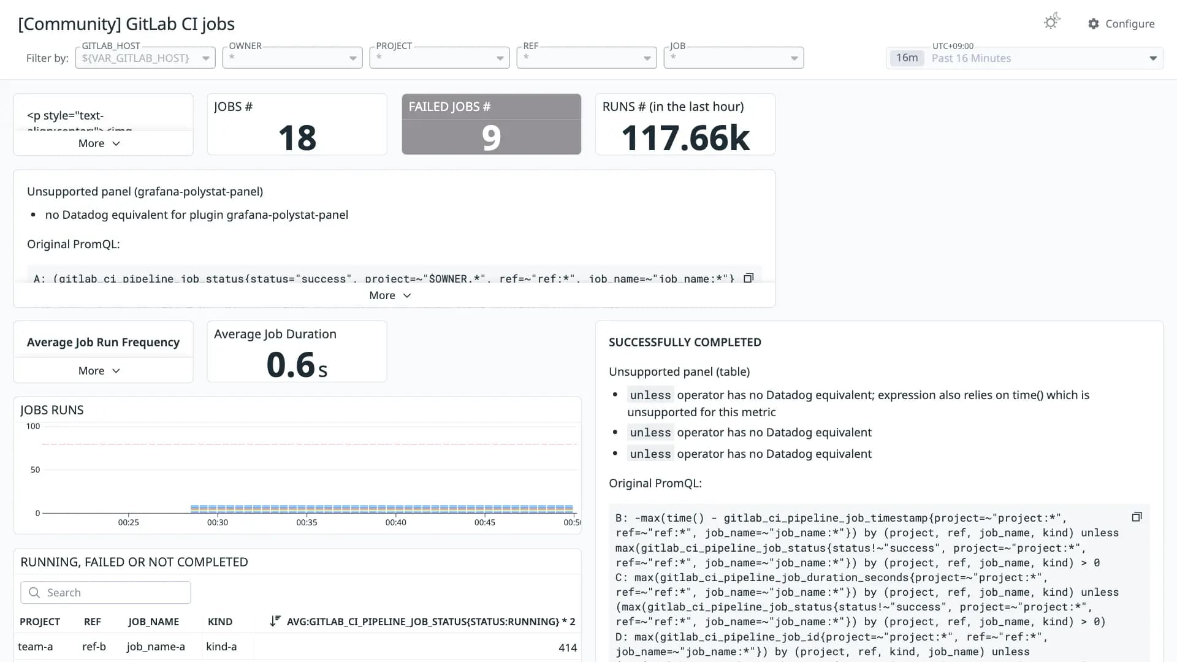Click the red dashed threshold line in chart
1177x662 pixels.
click(310, 443)
